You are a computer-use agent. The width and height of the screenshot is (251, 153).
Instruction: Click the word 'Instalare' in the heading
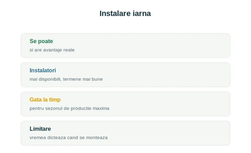[115, 14]
